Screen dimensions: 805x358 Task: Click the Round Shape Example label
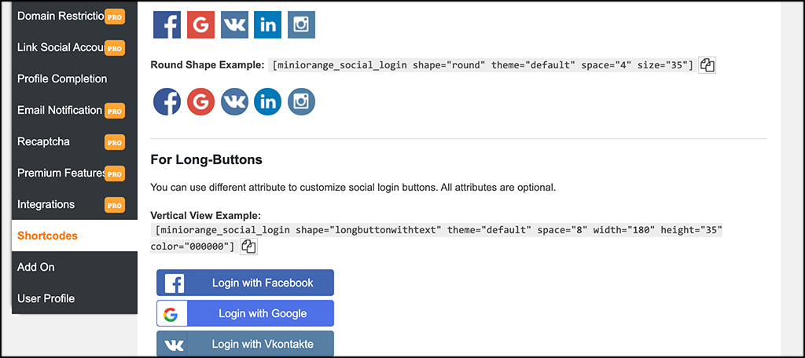click(208, 65)
